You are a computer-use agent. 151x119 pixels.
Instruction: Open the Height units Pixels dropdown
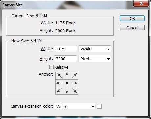(x=95, y=59)
